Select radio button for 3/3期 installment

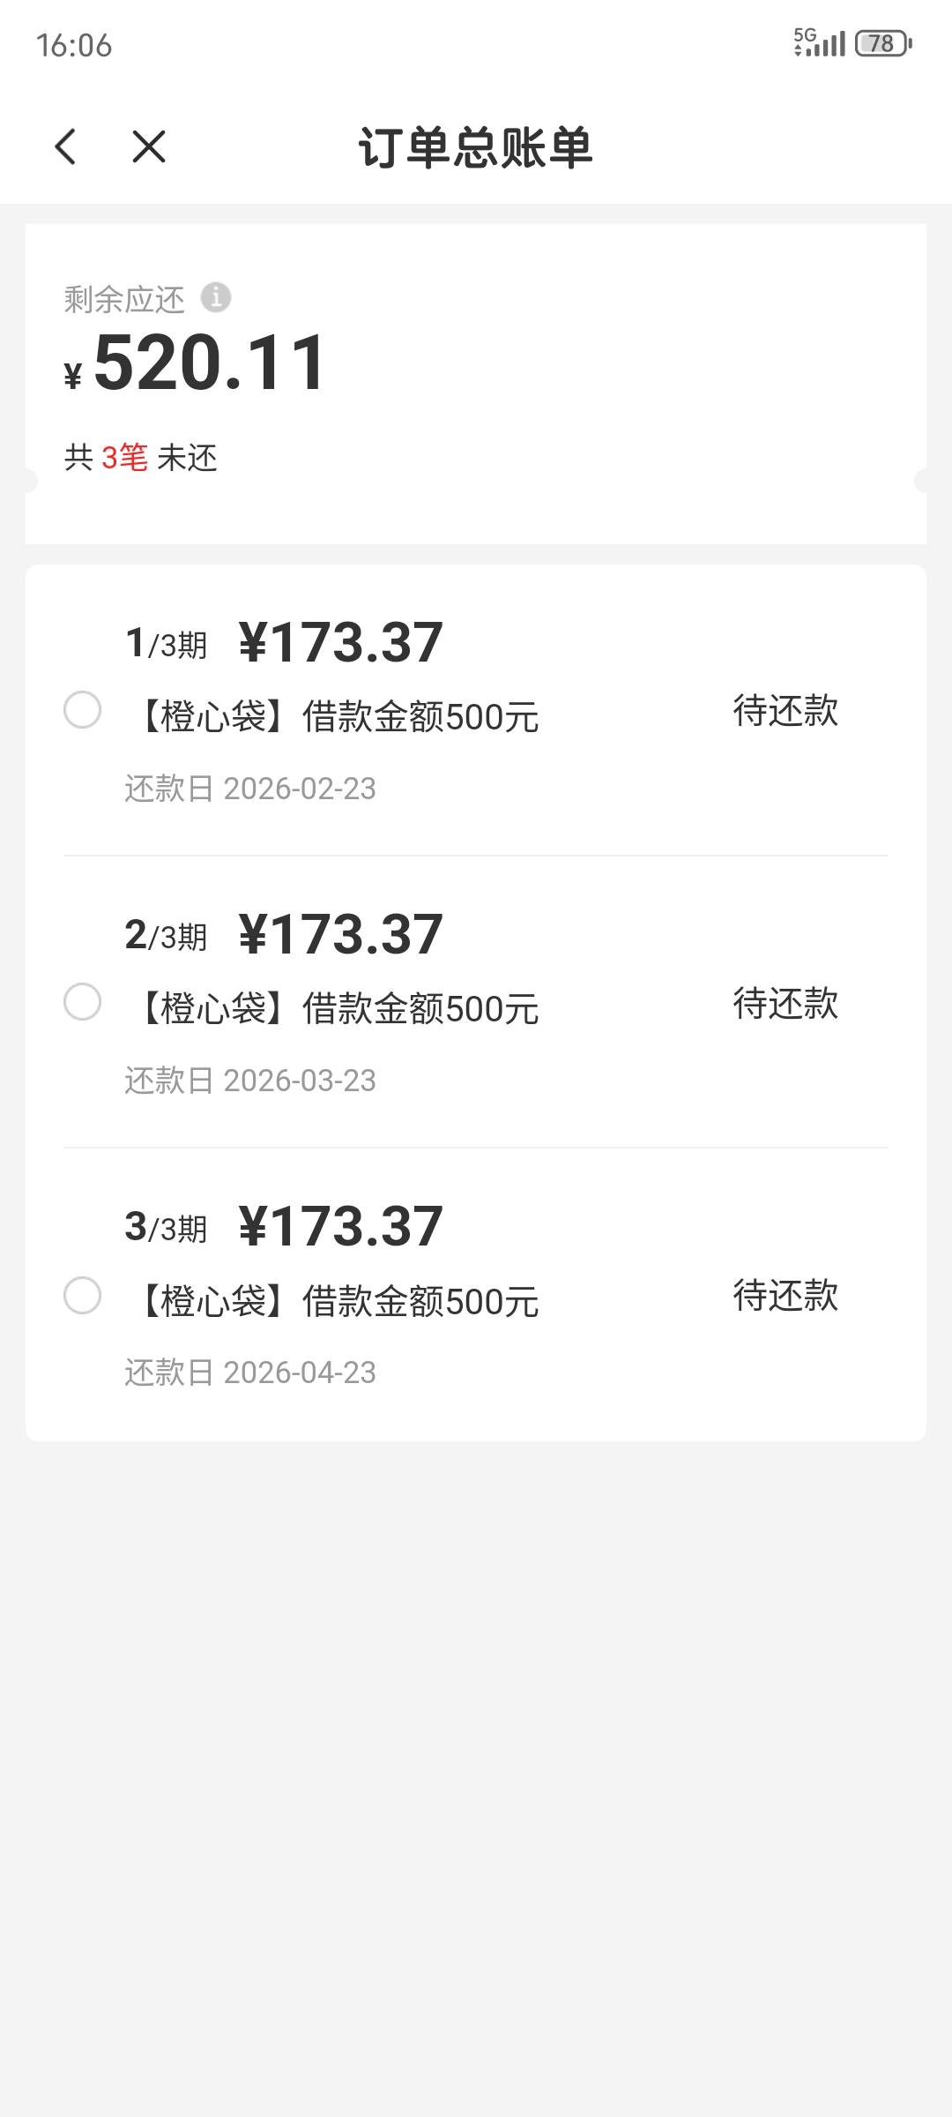[83, 1295]
